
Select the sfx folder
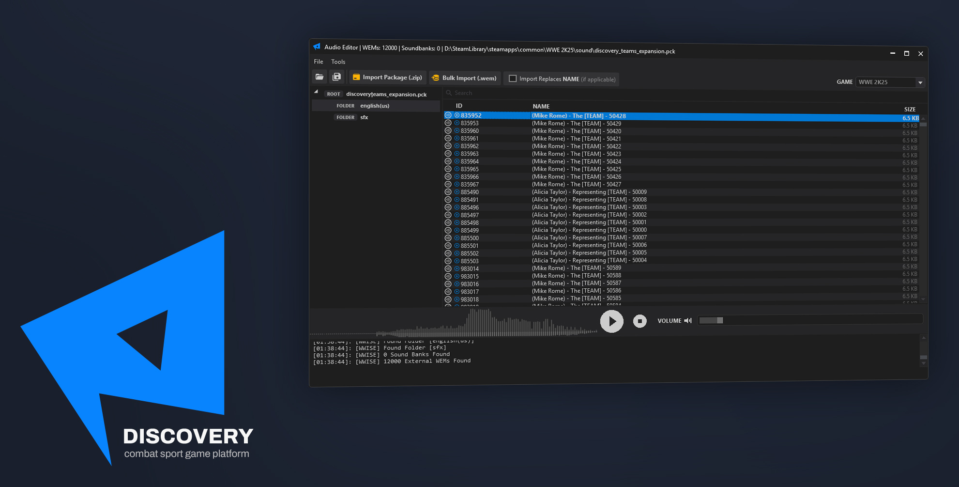pyautogui.click(x=376, y=117)
